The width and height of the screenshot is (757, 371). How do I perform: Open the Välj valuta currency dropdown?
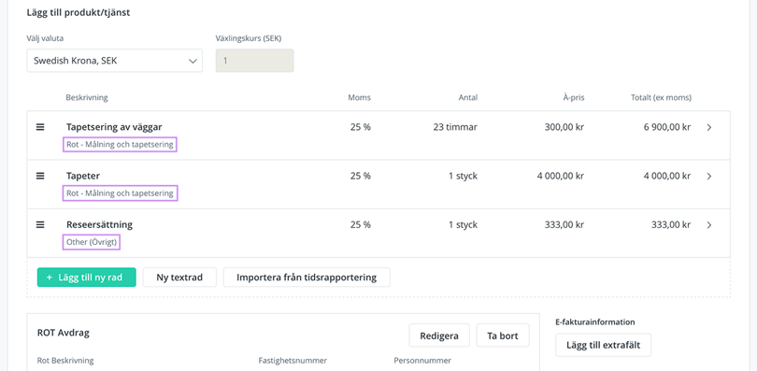[x=114, y=61]
